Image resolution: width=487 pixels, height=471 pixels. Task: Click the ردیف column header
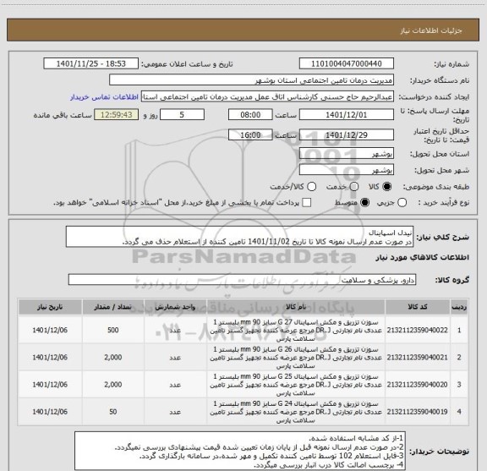459,307
